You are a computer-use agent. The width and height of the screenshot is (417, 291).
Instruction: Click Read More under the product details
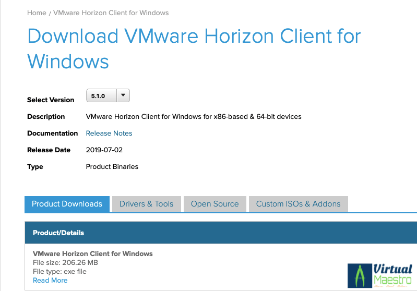[x=50, y=280]
